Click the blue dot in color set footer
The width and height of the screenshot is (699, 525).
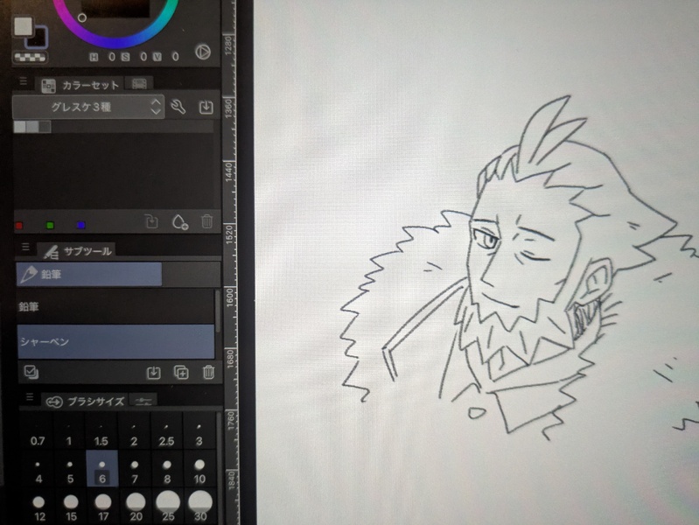tap(80, 225)
